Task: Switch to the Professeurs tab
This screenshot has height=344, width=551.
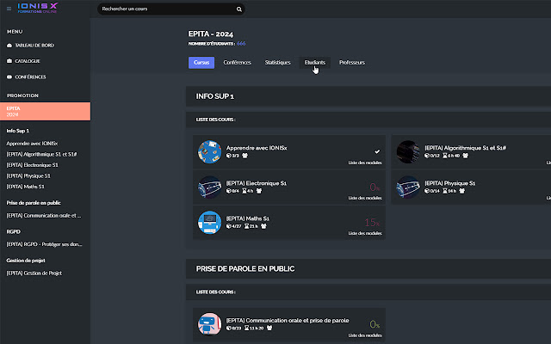Action: click(352, 63)
